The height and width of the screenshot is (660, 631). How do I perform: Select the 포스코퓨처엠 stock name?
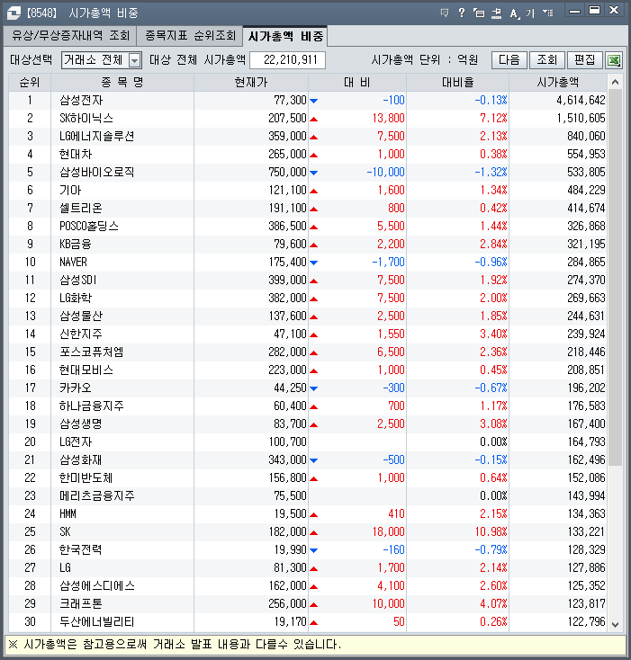pyautogui.click(x=92, y=352)
